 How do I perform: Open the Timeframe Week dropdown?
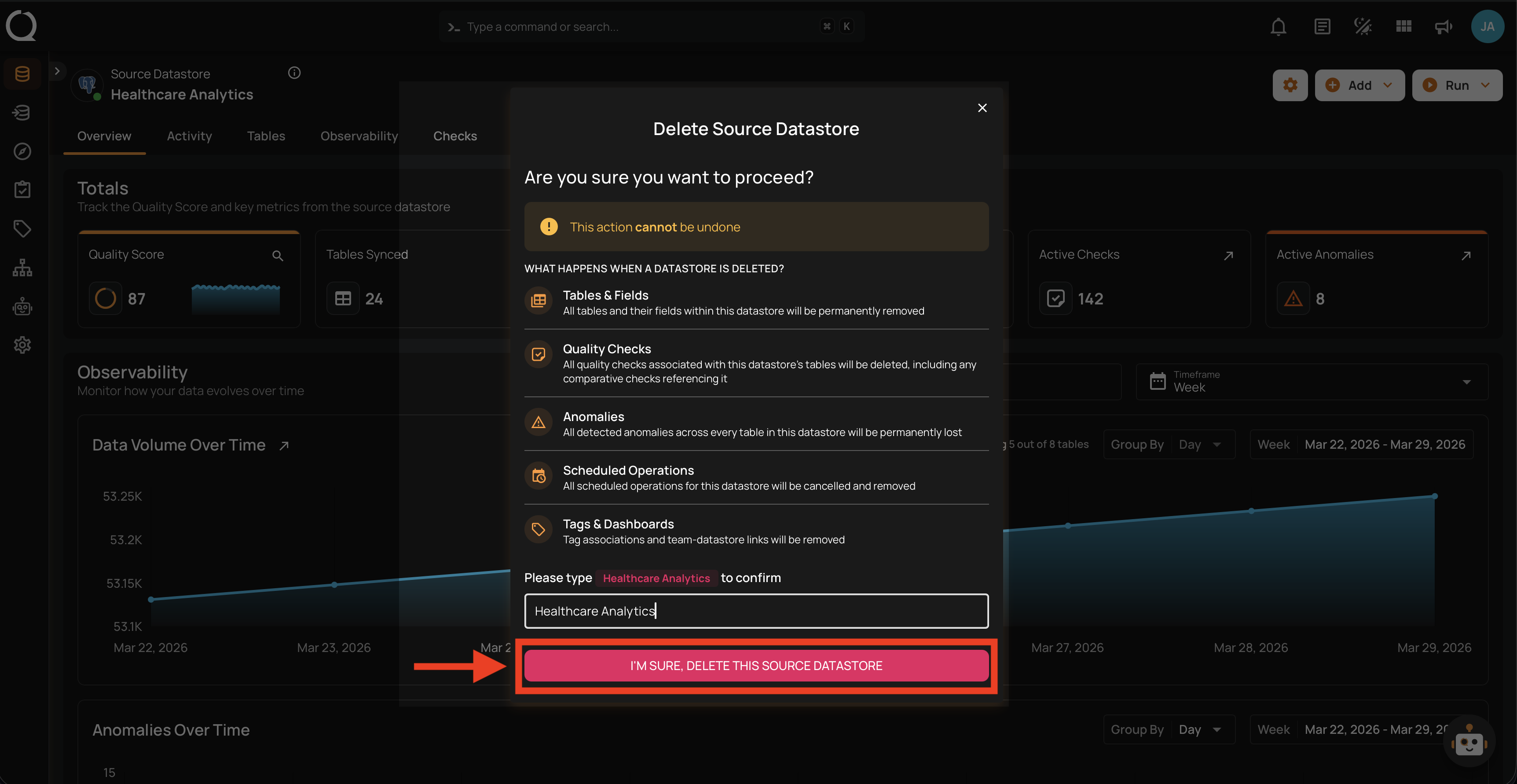pos(1312,382)
